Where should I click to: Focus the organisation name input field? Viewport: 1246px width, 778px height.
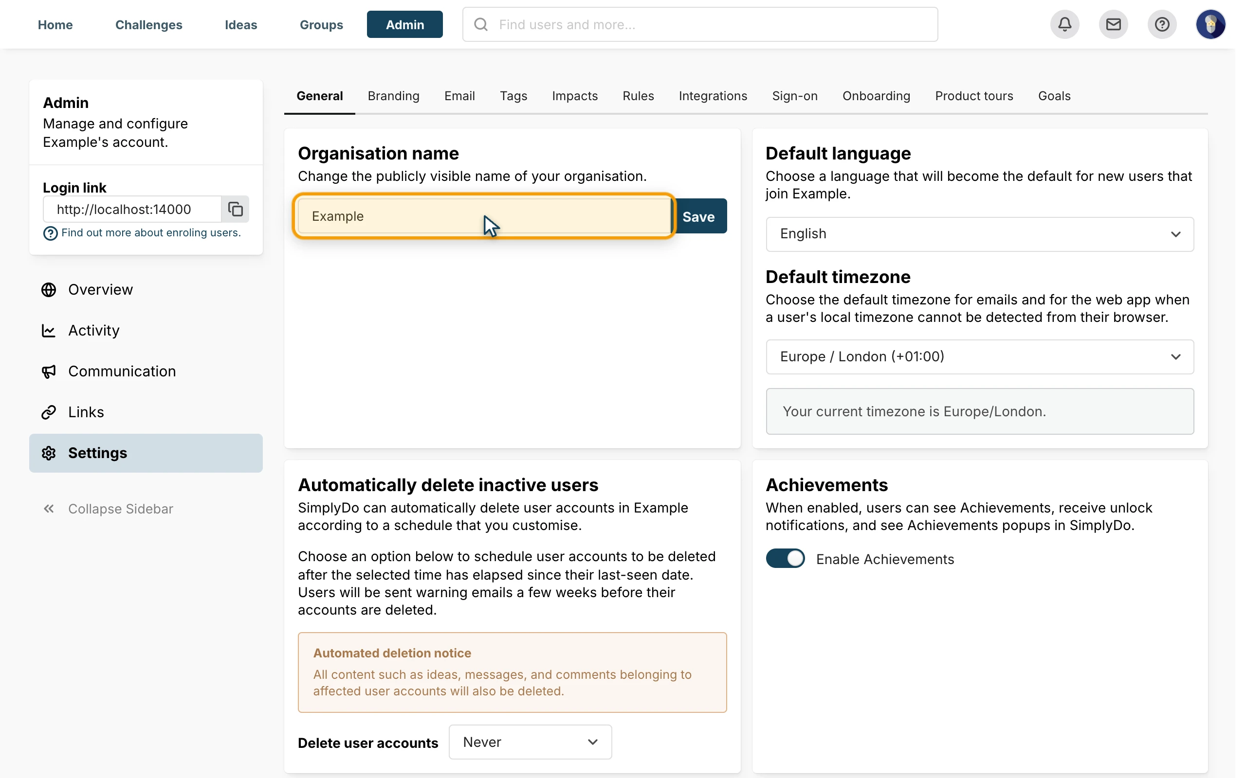484,216
